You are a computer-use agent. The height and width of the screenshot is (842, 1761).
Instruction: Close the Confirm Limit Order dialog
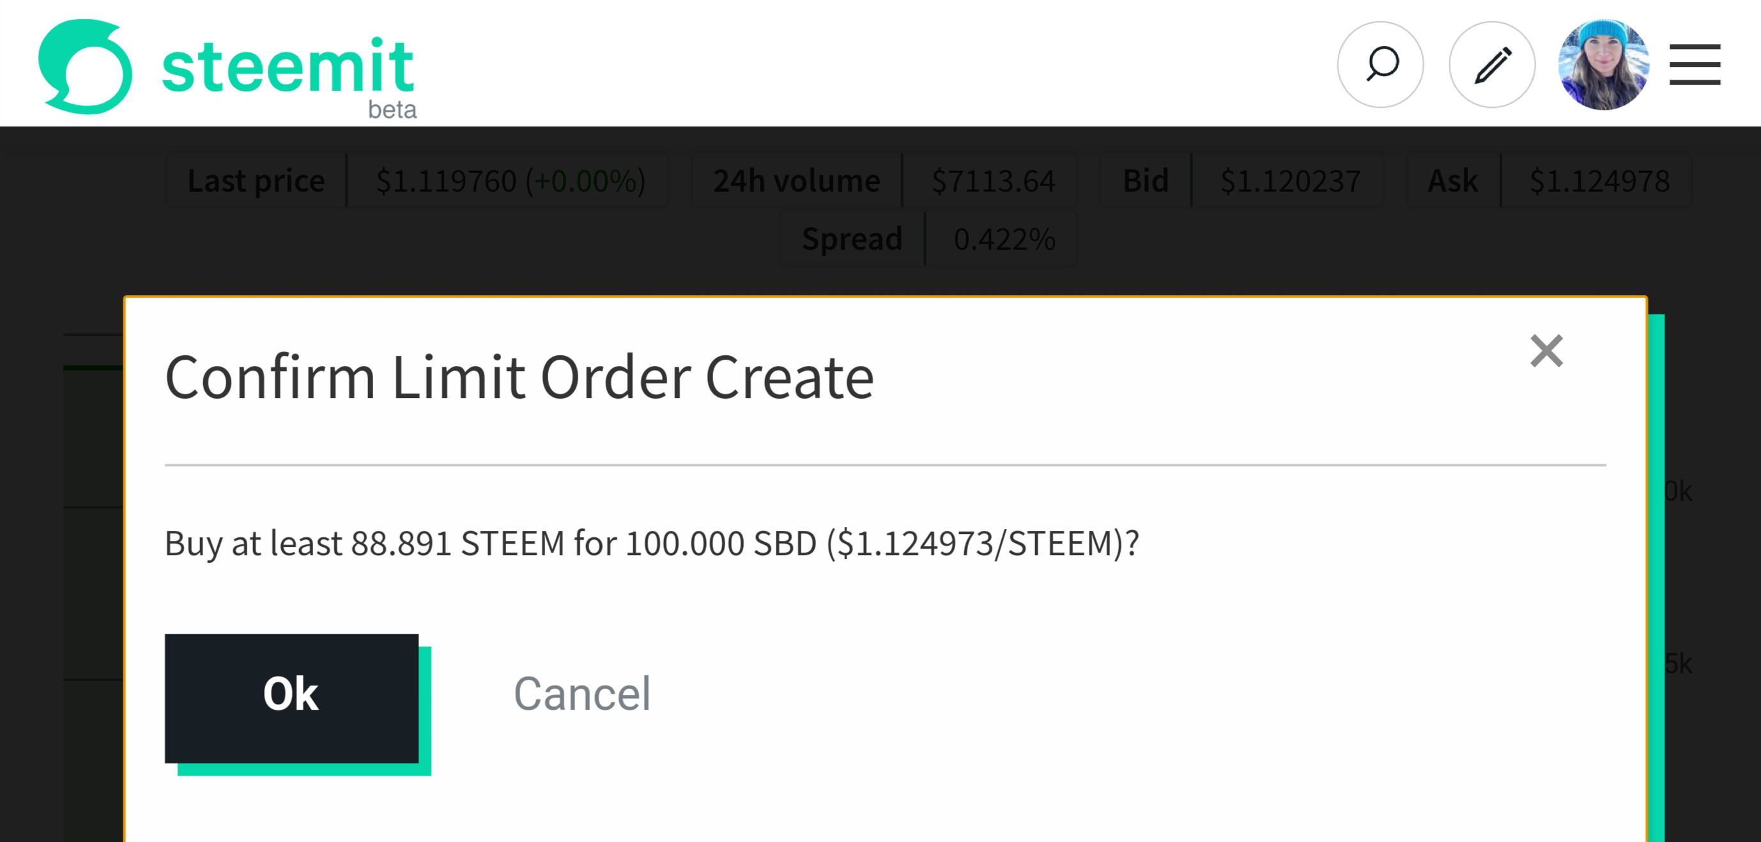(x=1546, y=351)
